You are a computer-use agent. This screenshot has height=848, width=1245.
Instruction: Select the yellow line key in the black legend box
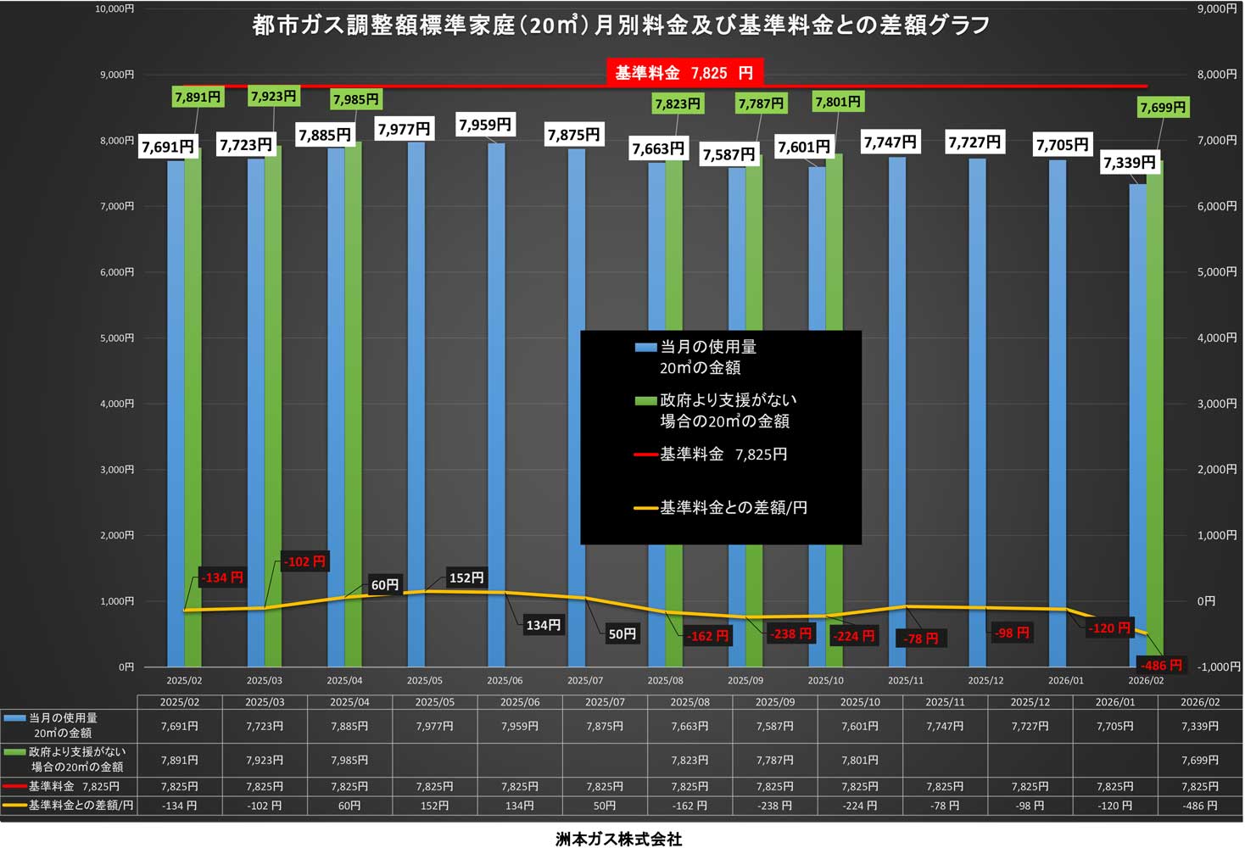645,508
